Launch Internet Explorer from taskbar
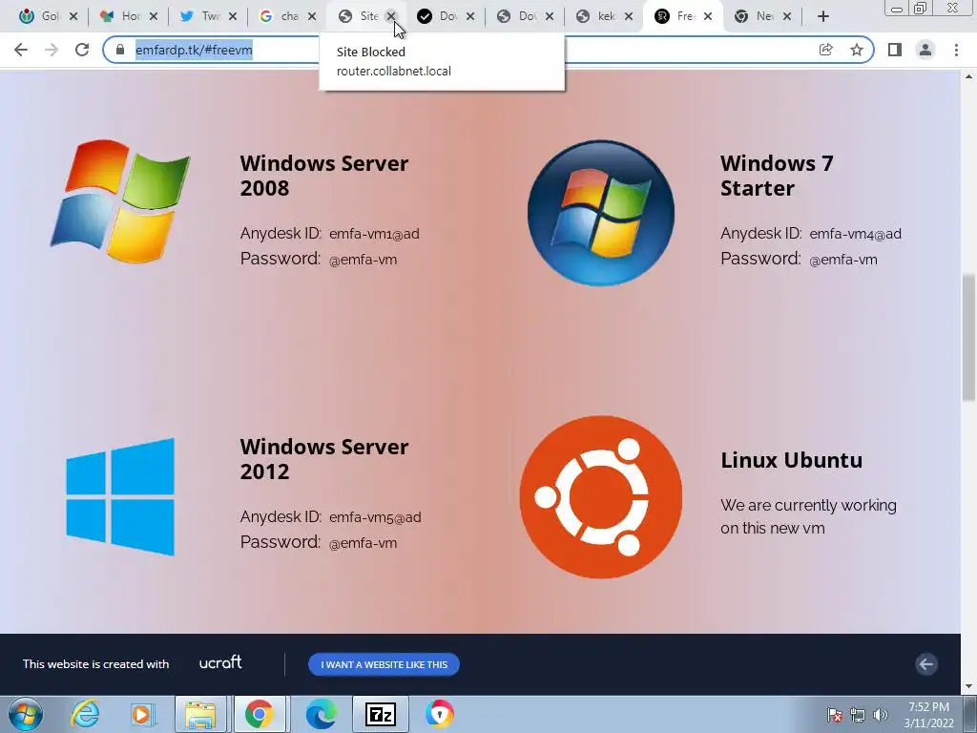 point(85,714)
